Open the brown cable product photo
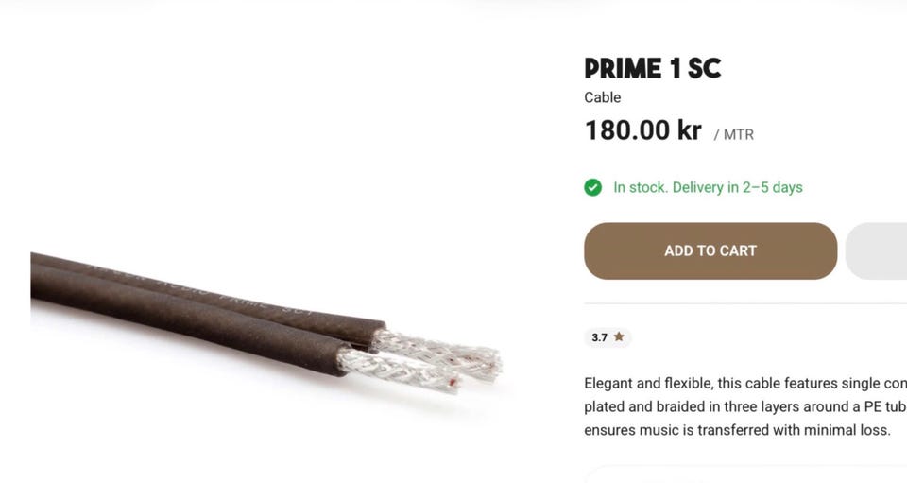Image resolution: width=907 pixels, height=483 pixels. click(x=266, y=322)
